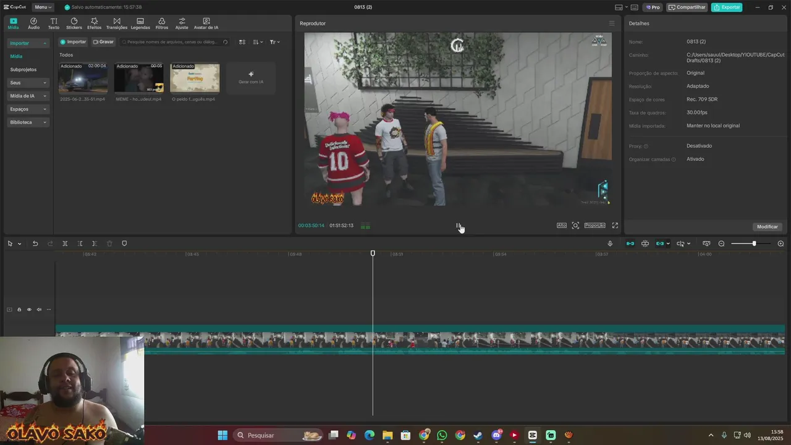The image size is (791, 445).
Task: Click the delete-right trim tool
Action: (x=95, y=244)
